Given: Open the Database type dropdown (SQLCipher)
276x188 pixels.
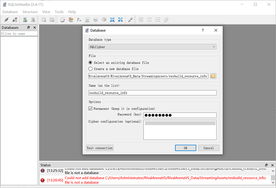Looking at the screenshot, I should click(x=152, y=47).
